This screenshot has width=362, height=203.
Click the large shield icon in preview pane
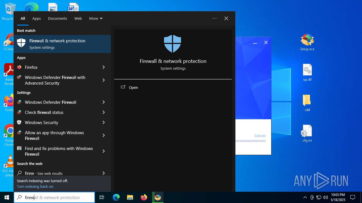tap(173, 44)
